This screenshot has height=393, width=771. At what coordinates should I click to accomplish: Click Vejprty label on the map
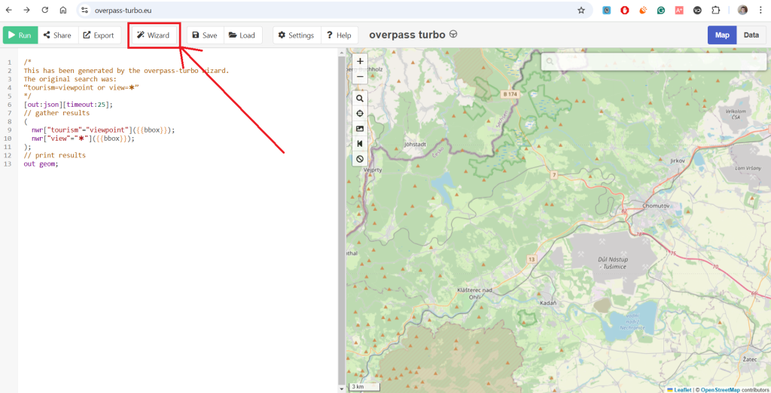point(373,169)
